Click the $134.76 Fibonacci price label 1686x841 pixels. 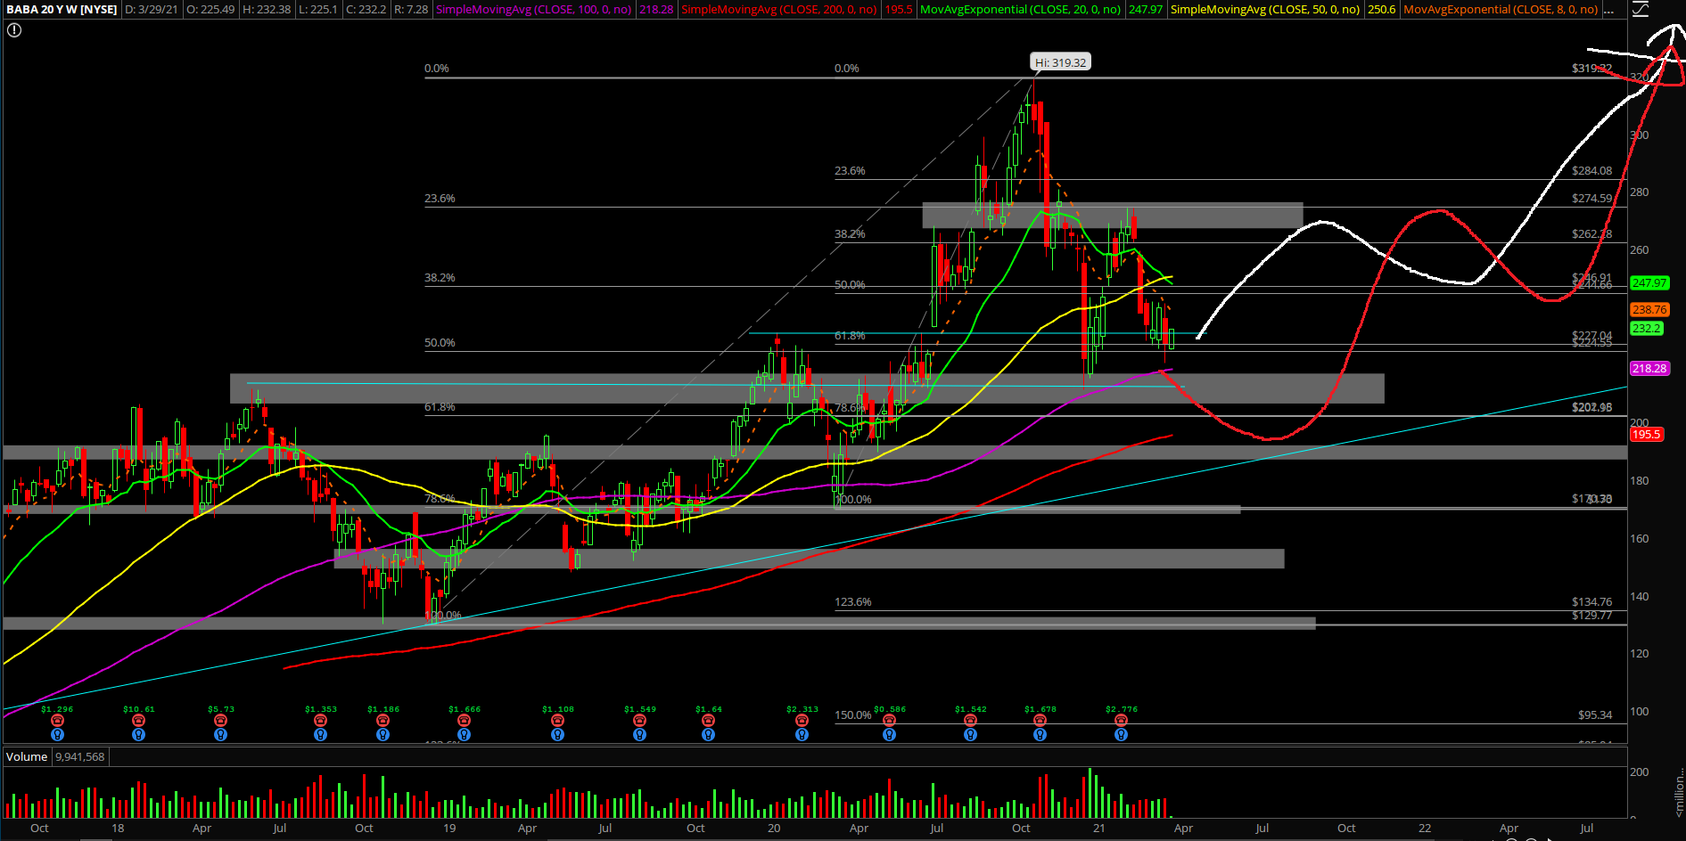1591,602
